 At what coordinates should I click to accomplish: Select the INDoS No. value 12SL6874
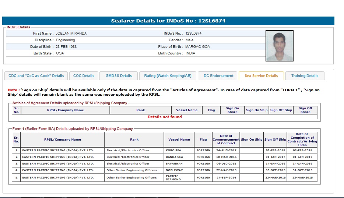coord(193,33)
